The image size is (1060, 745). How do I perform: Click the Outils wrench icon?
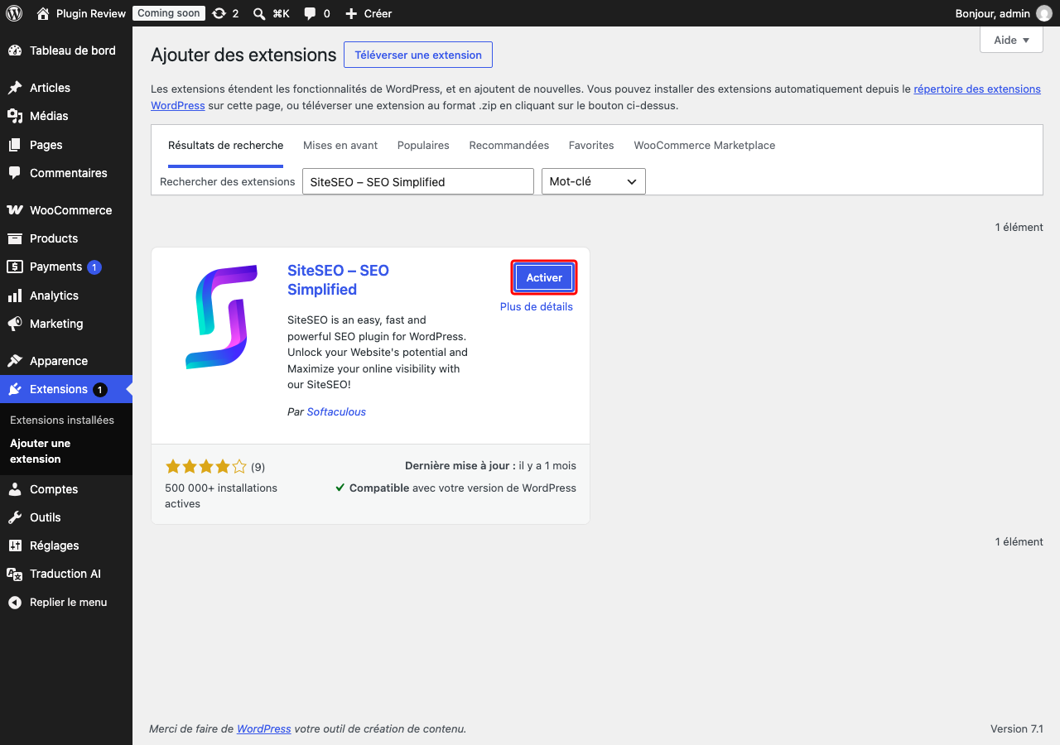point(15,517)
